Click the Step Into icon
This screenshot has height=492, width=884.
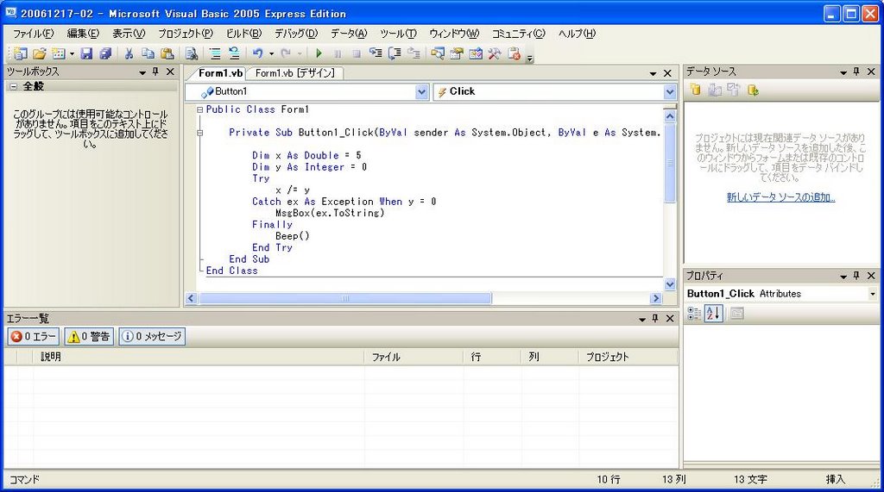[x=376, y=53]
